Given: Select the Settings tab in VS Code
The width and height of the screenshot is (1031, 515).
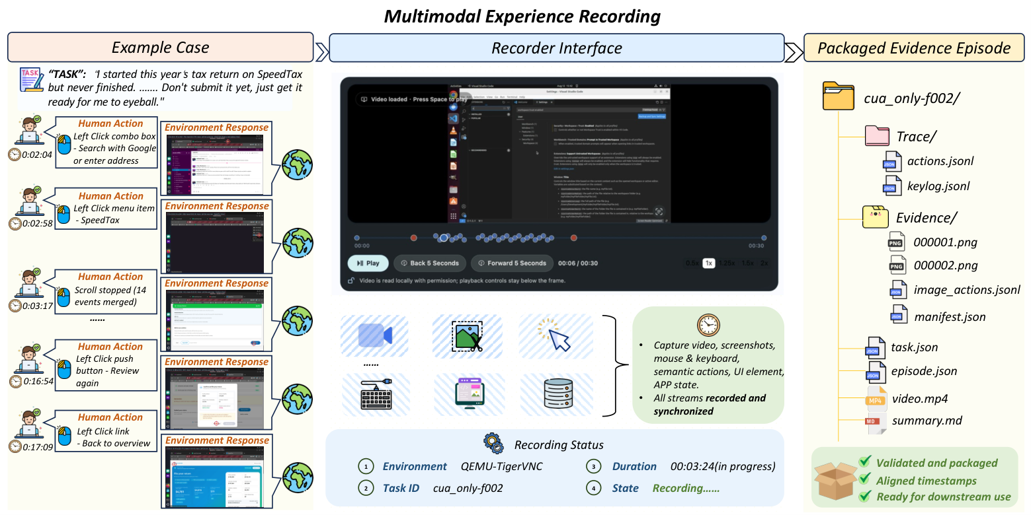Looking at the screenshot, I should 543,102.
